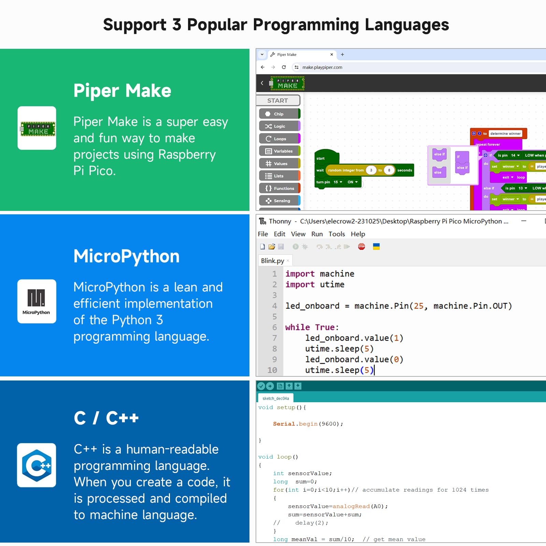The height and width of the screenshot is (546, 546).
Task: Click the browser Forward arrow
Action: click(x=273, y=67)
